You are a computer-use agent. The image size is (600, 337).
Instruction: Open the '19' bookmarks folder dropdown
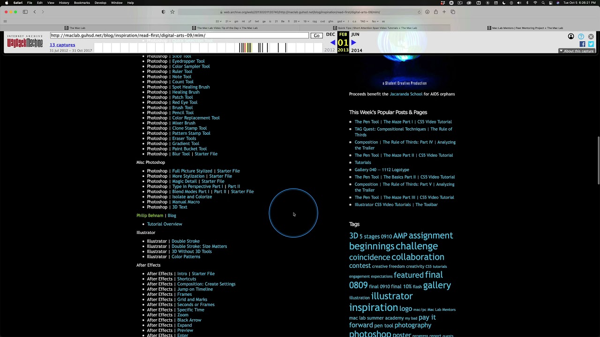(x=306, y=21)
